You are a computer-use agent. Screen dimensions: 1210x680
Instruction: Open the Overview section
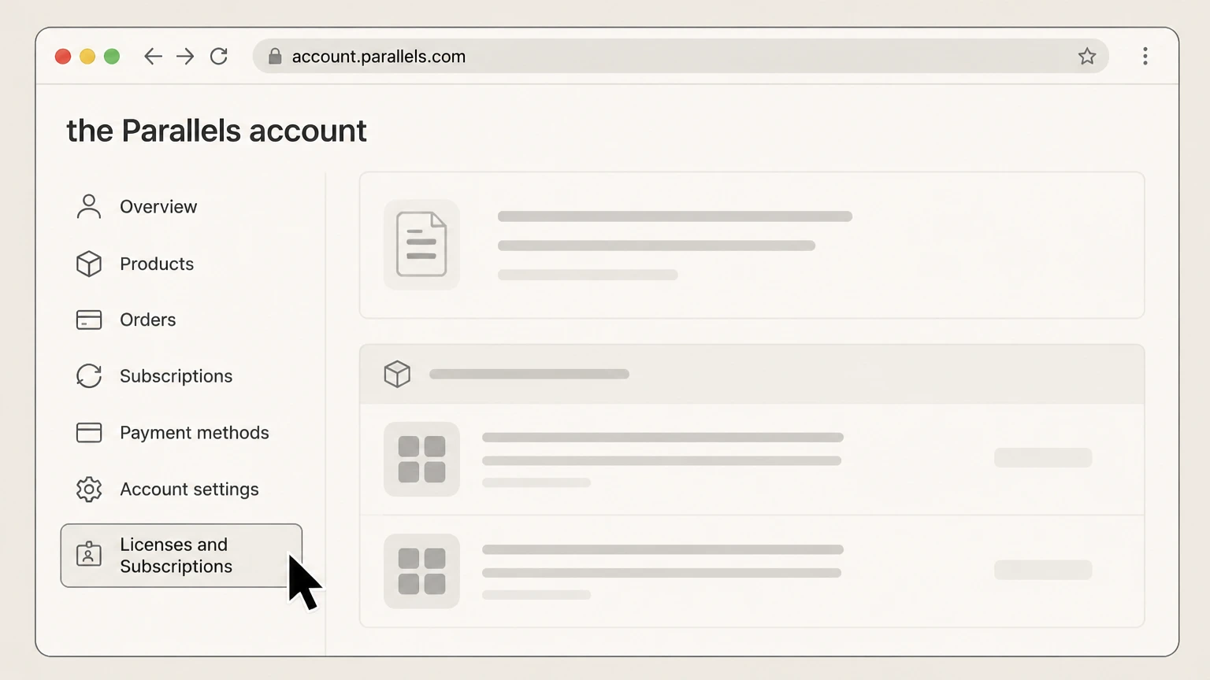coord(158,206)
